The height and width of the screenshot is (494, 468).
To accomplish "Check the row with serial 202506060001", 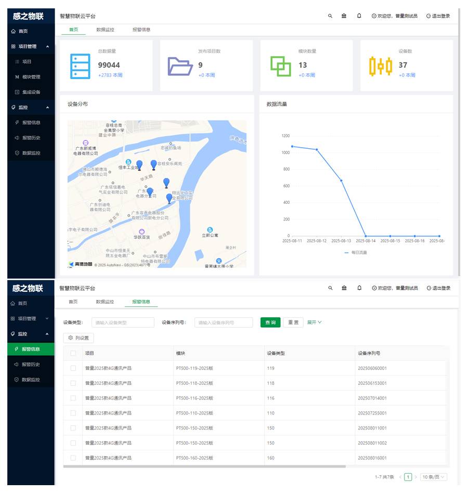I will pyautogui.click(x=73, y=368).
